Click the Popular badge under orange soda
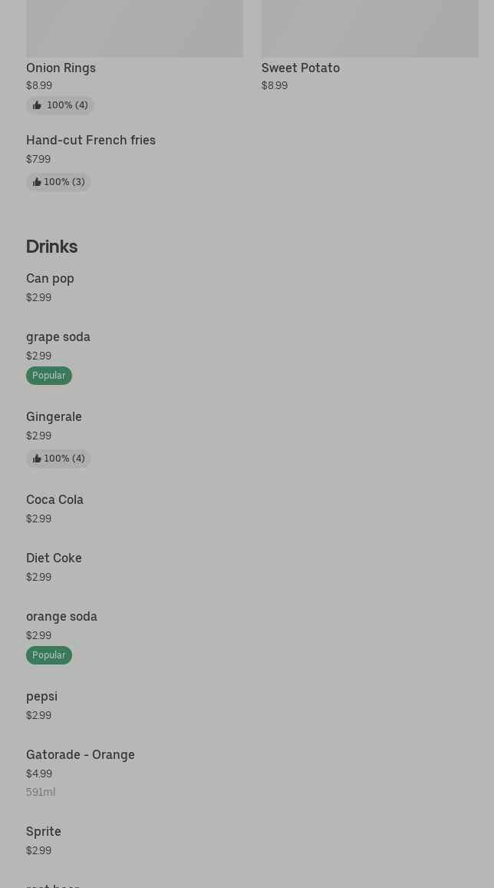494x888 pixels. (48, 655)
